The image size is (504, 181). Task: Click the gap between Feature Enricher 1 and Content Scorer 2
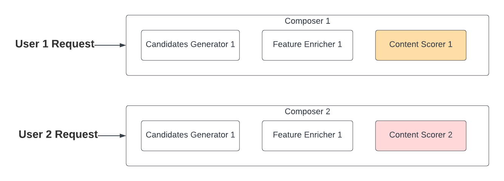364,136
